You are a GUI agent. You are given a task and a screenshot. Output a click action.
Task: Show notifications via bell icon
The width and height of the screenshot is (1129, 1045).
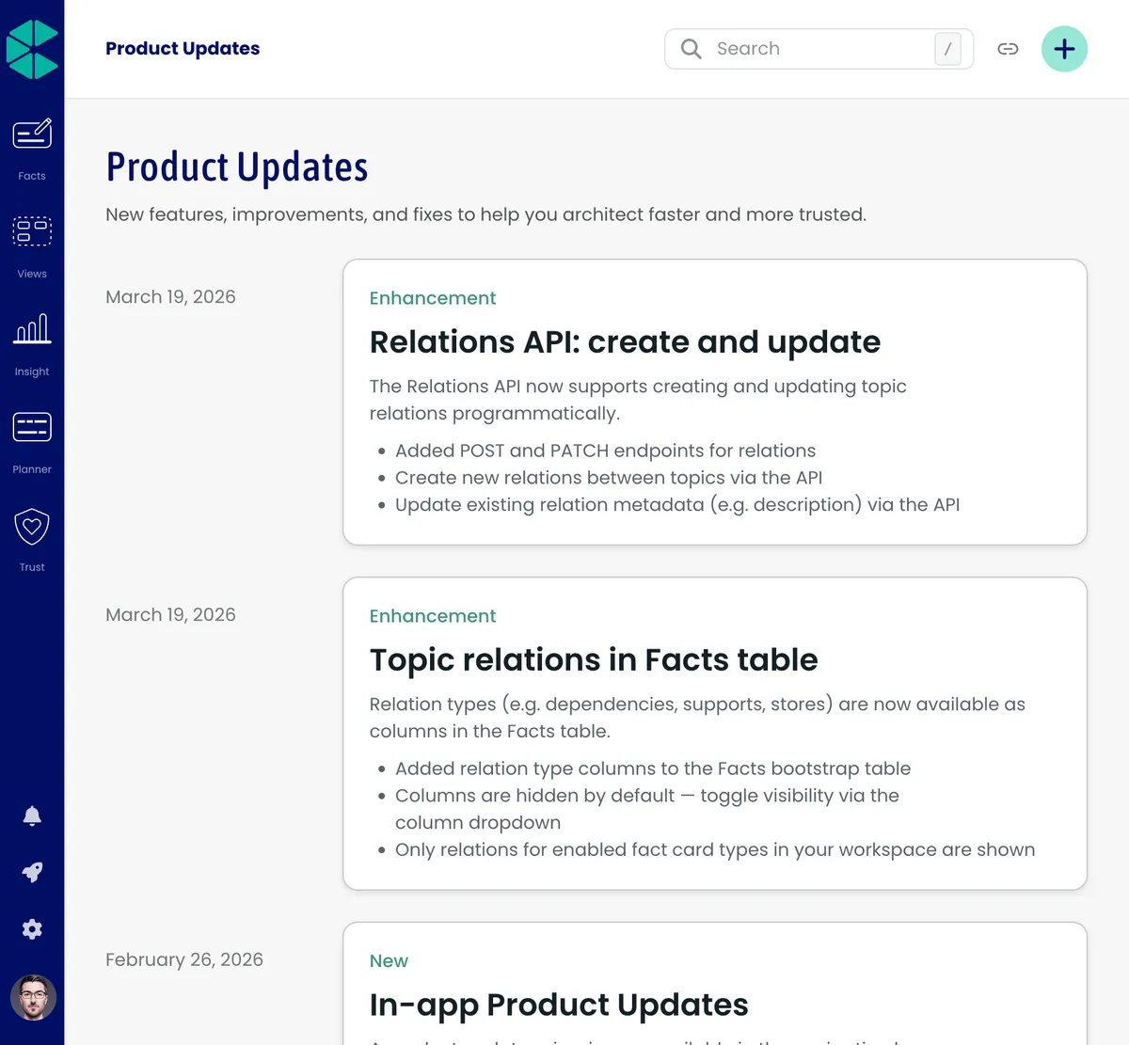click(32, 815)
